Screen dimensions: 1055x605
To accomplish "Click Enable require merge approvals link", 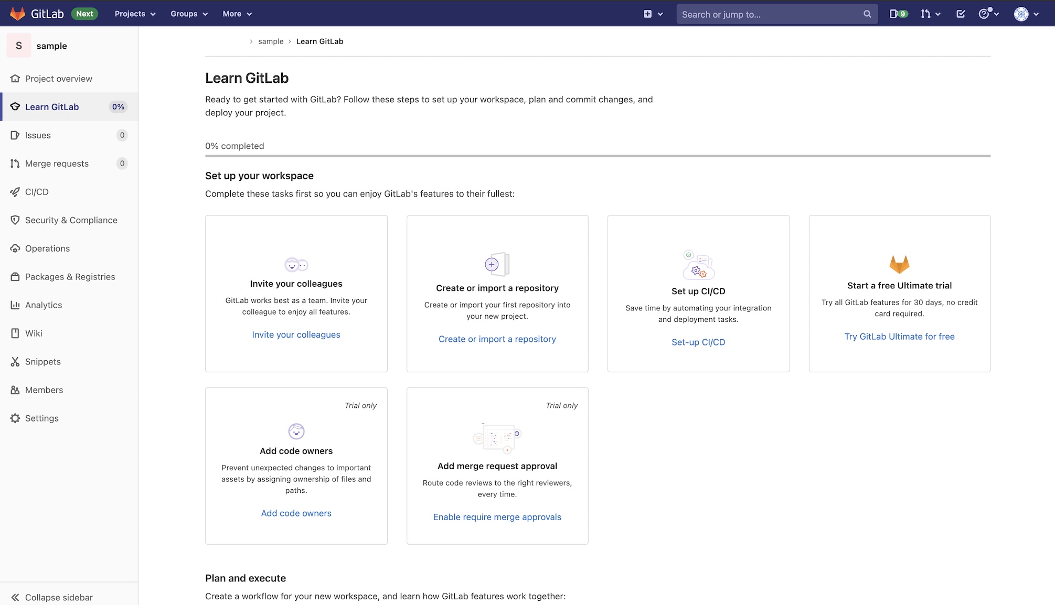I will 497,517.
